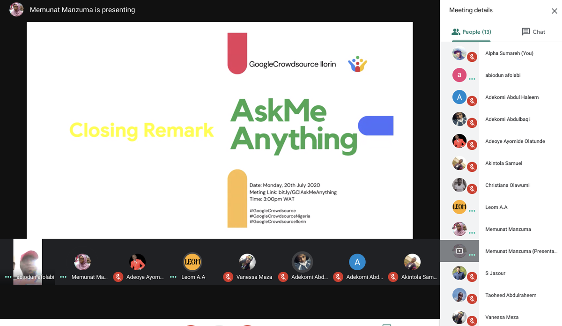Select Adekomi Abdulbaqi in people list
The width and height of the screenshot is (562, 326).
coord(507,119)
